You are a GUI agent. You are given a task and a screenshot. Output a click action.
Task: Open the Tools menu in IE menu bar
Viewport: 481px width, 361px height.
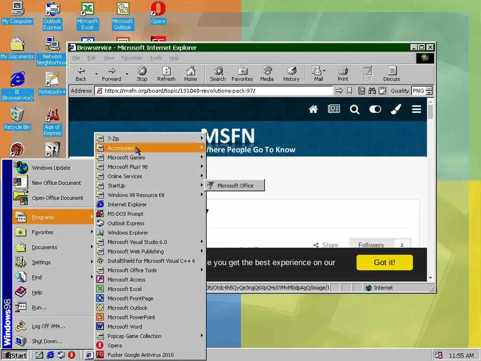[x=155, y=58]
